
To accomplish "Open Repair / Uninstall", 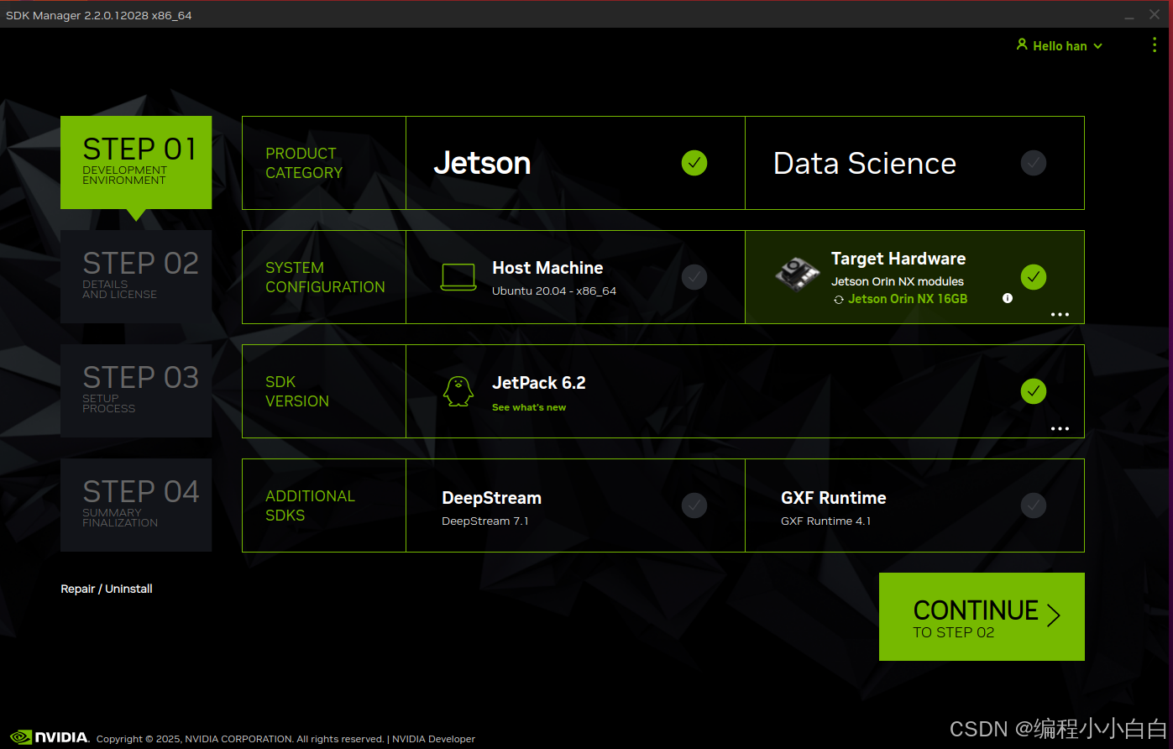I will pos(106,589).
